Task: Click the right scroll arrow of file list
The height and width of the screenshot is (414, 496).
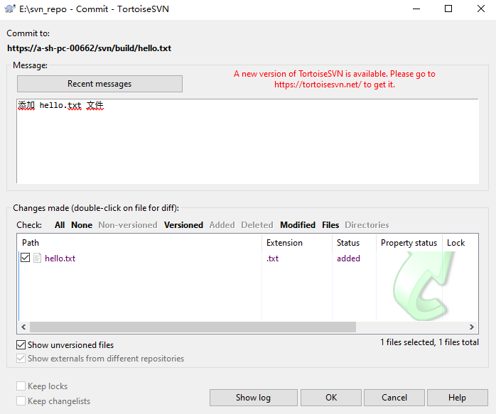Action: [x=472, y=327]
